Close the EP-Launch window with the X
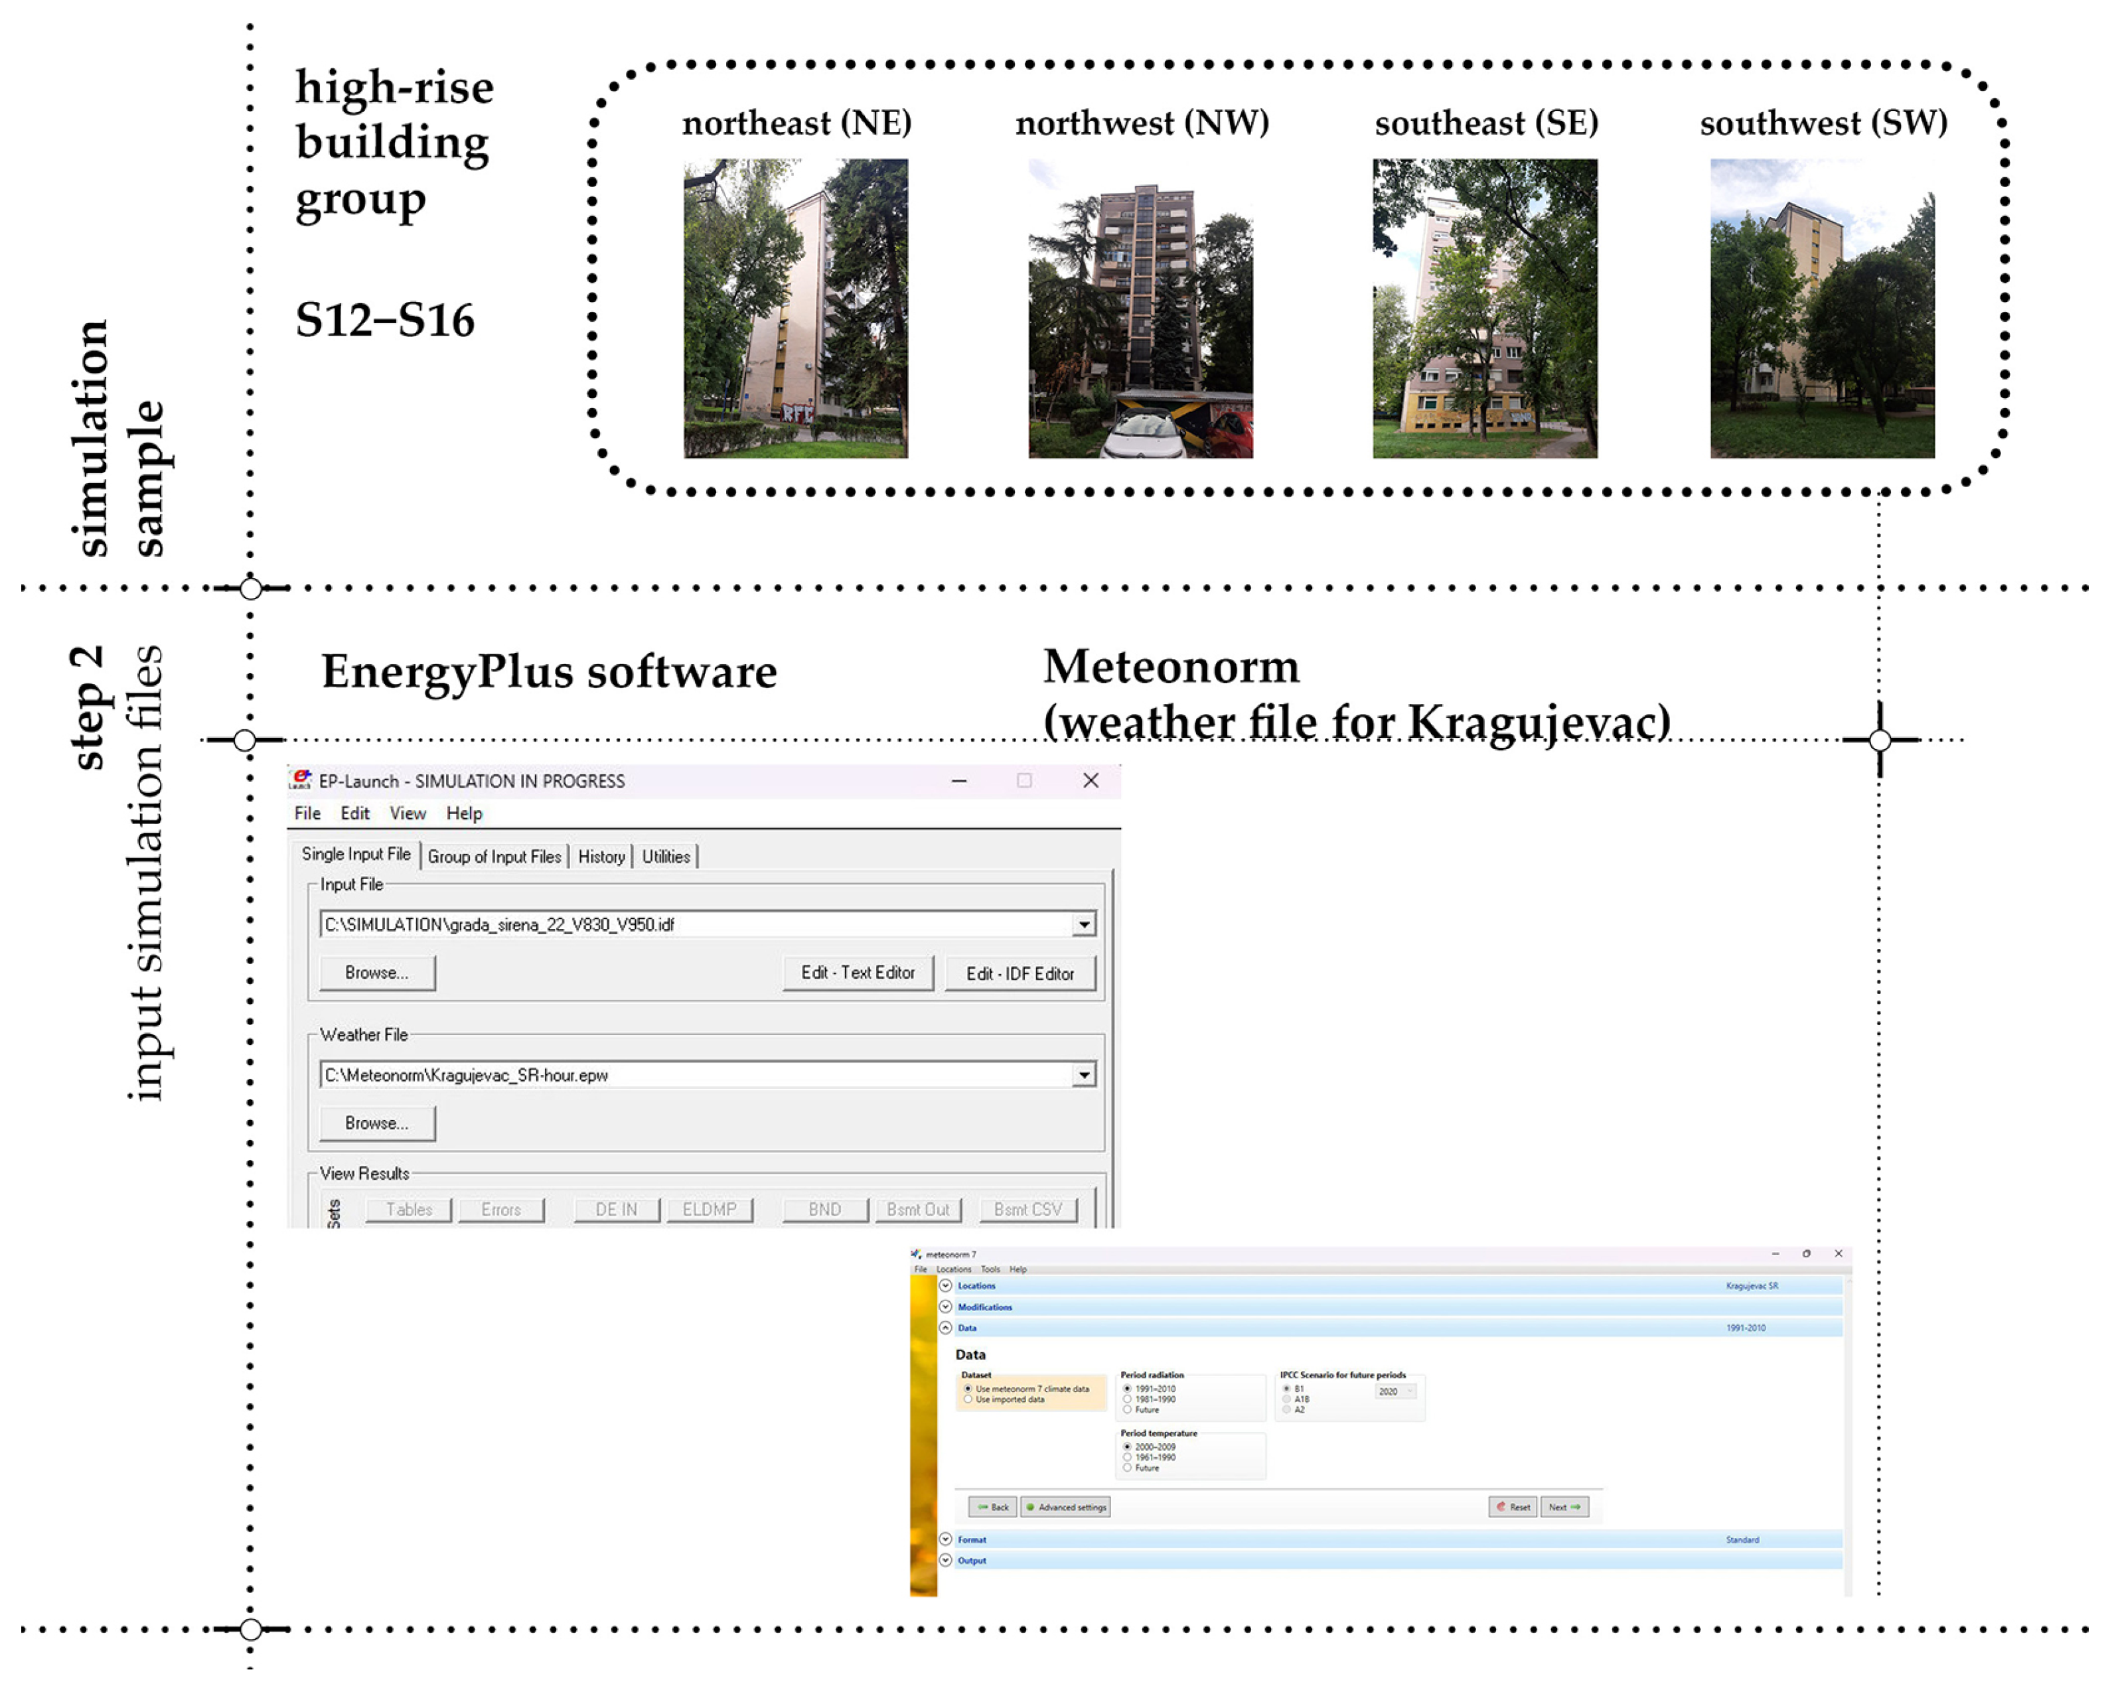Viewport: 2110px width, 1692px height. 1091,780
